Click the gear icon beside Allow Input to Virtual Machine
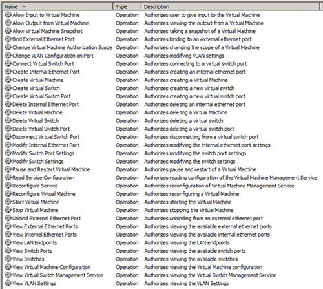This screenshot has height=289, width=323. click(8, 15)
